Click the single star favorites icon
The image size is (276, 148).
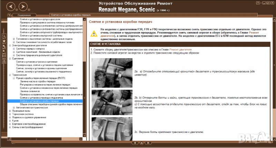(4, 41)
